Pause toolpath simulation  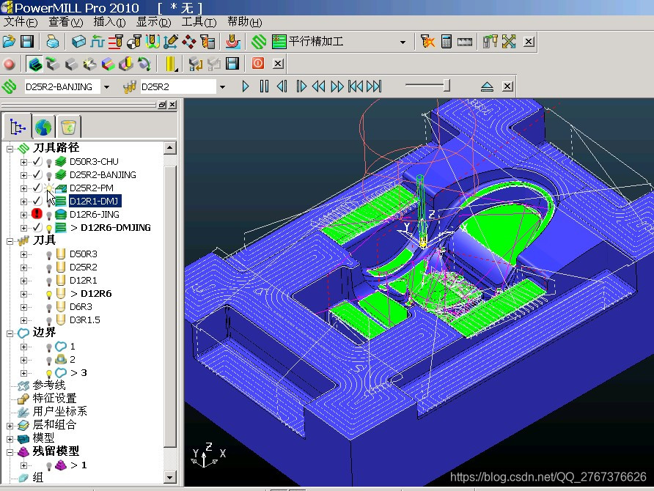264,86
